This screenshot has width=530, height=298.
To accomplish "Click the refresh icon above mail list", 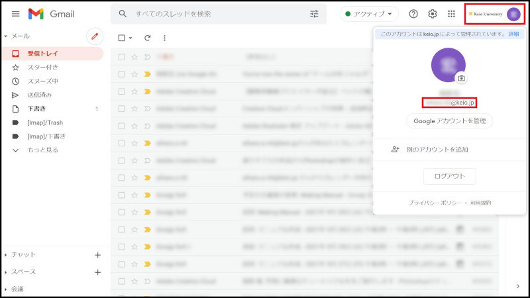I will 148,38.
